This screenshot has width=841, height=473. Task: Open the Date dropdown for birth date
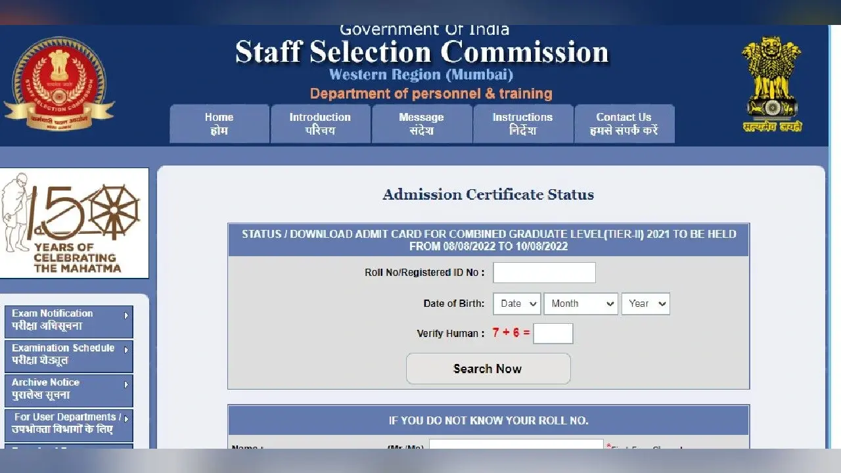pos(517,304)
